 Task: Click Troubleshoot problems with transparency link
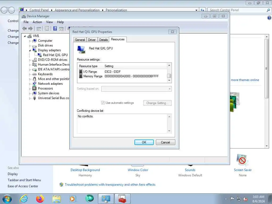[x=110, y=185]
